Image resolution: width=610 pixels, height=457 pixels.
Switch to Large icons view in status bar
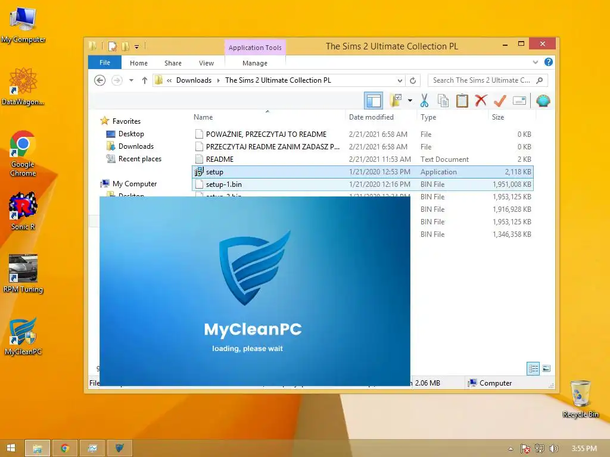(x=546, y=368)
